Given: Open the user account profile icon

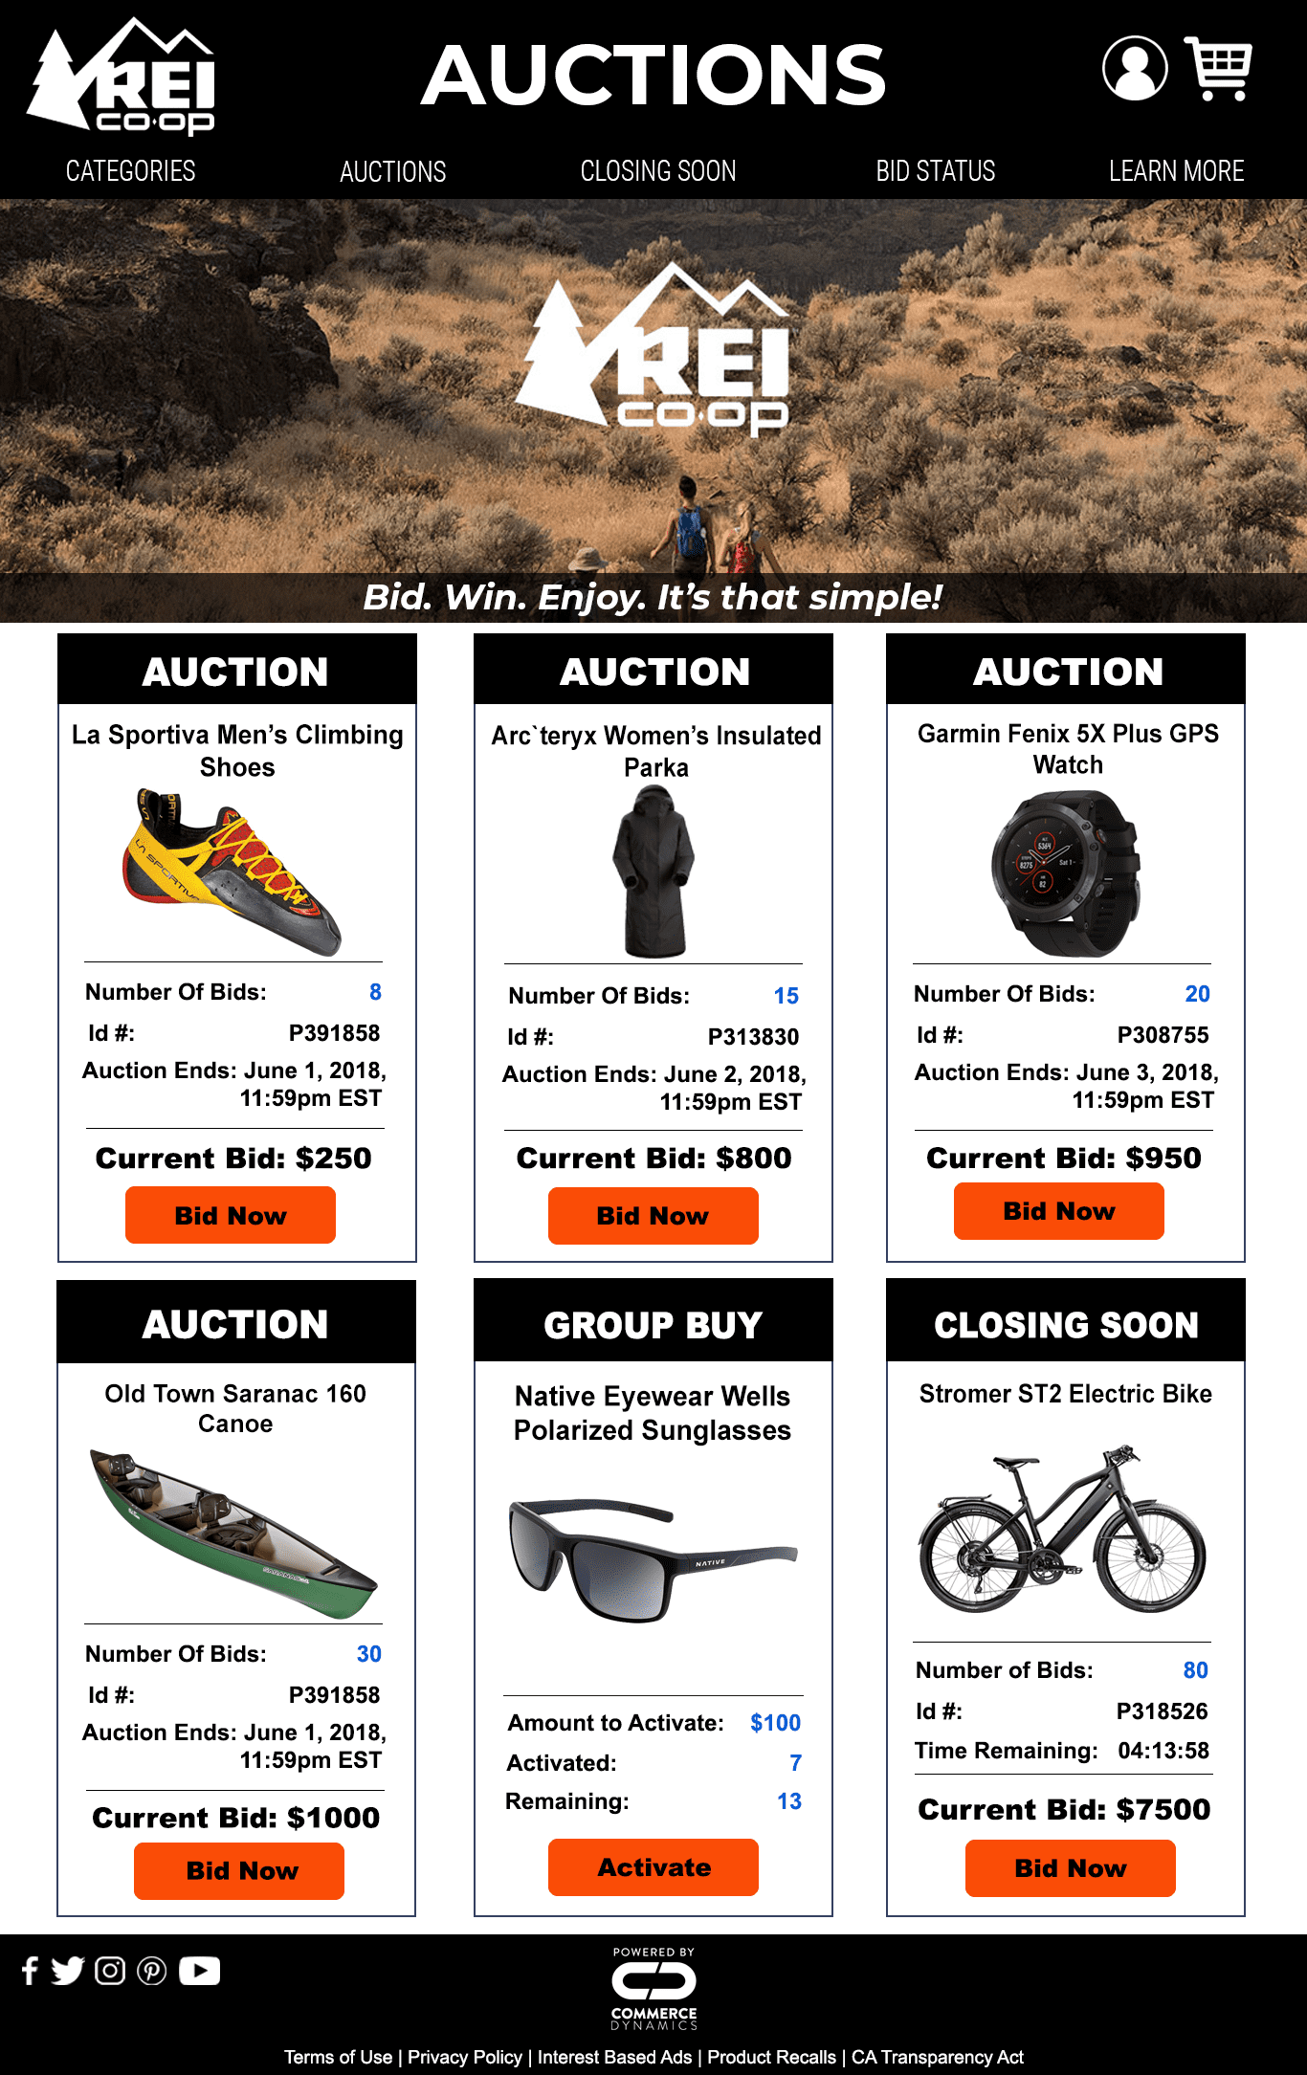Looking at the screenshot, I should pyautogui.click(x=1135, y=68).
